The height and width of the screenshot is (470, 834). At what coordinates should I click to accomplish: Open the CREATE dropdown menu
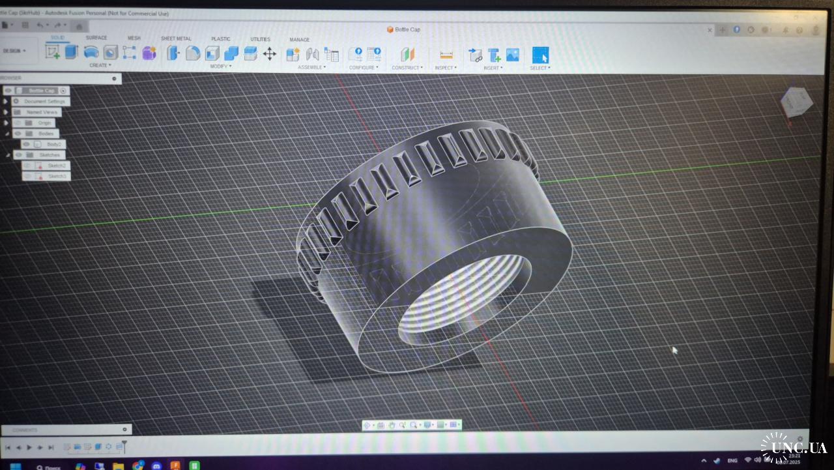[x=100, y=65]
